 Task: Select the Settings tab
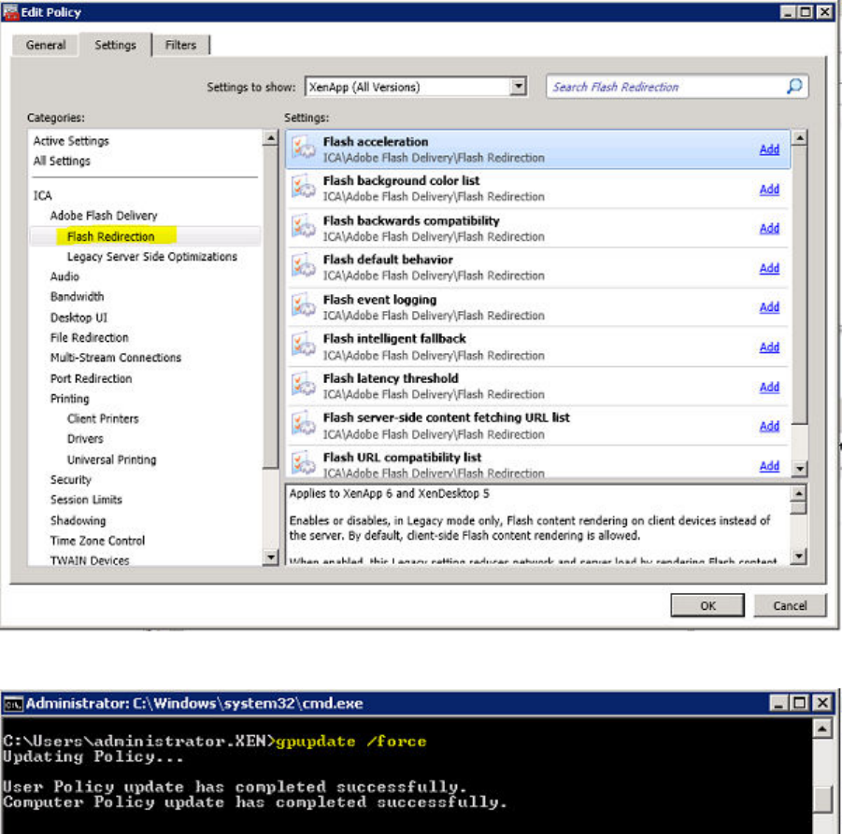coord(116,45)
